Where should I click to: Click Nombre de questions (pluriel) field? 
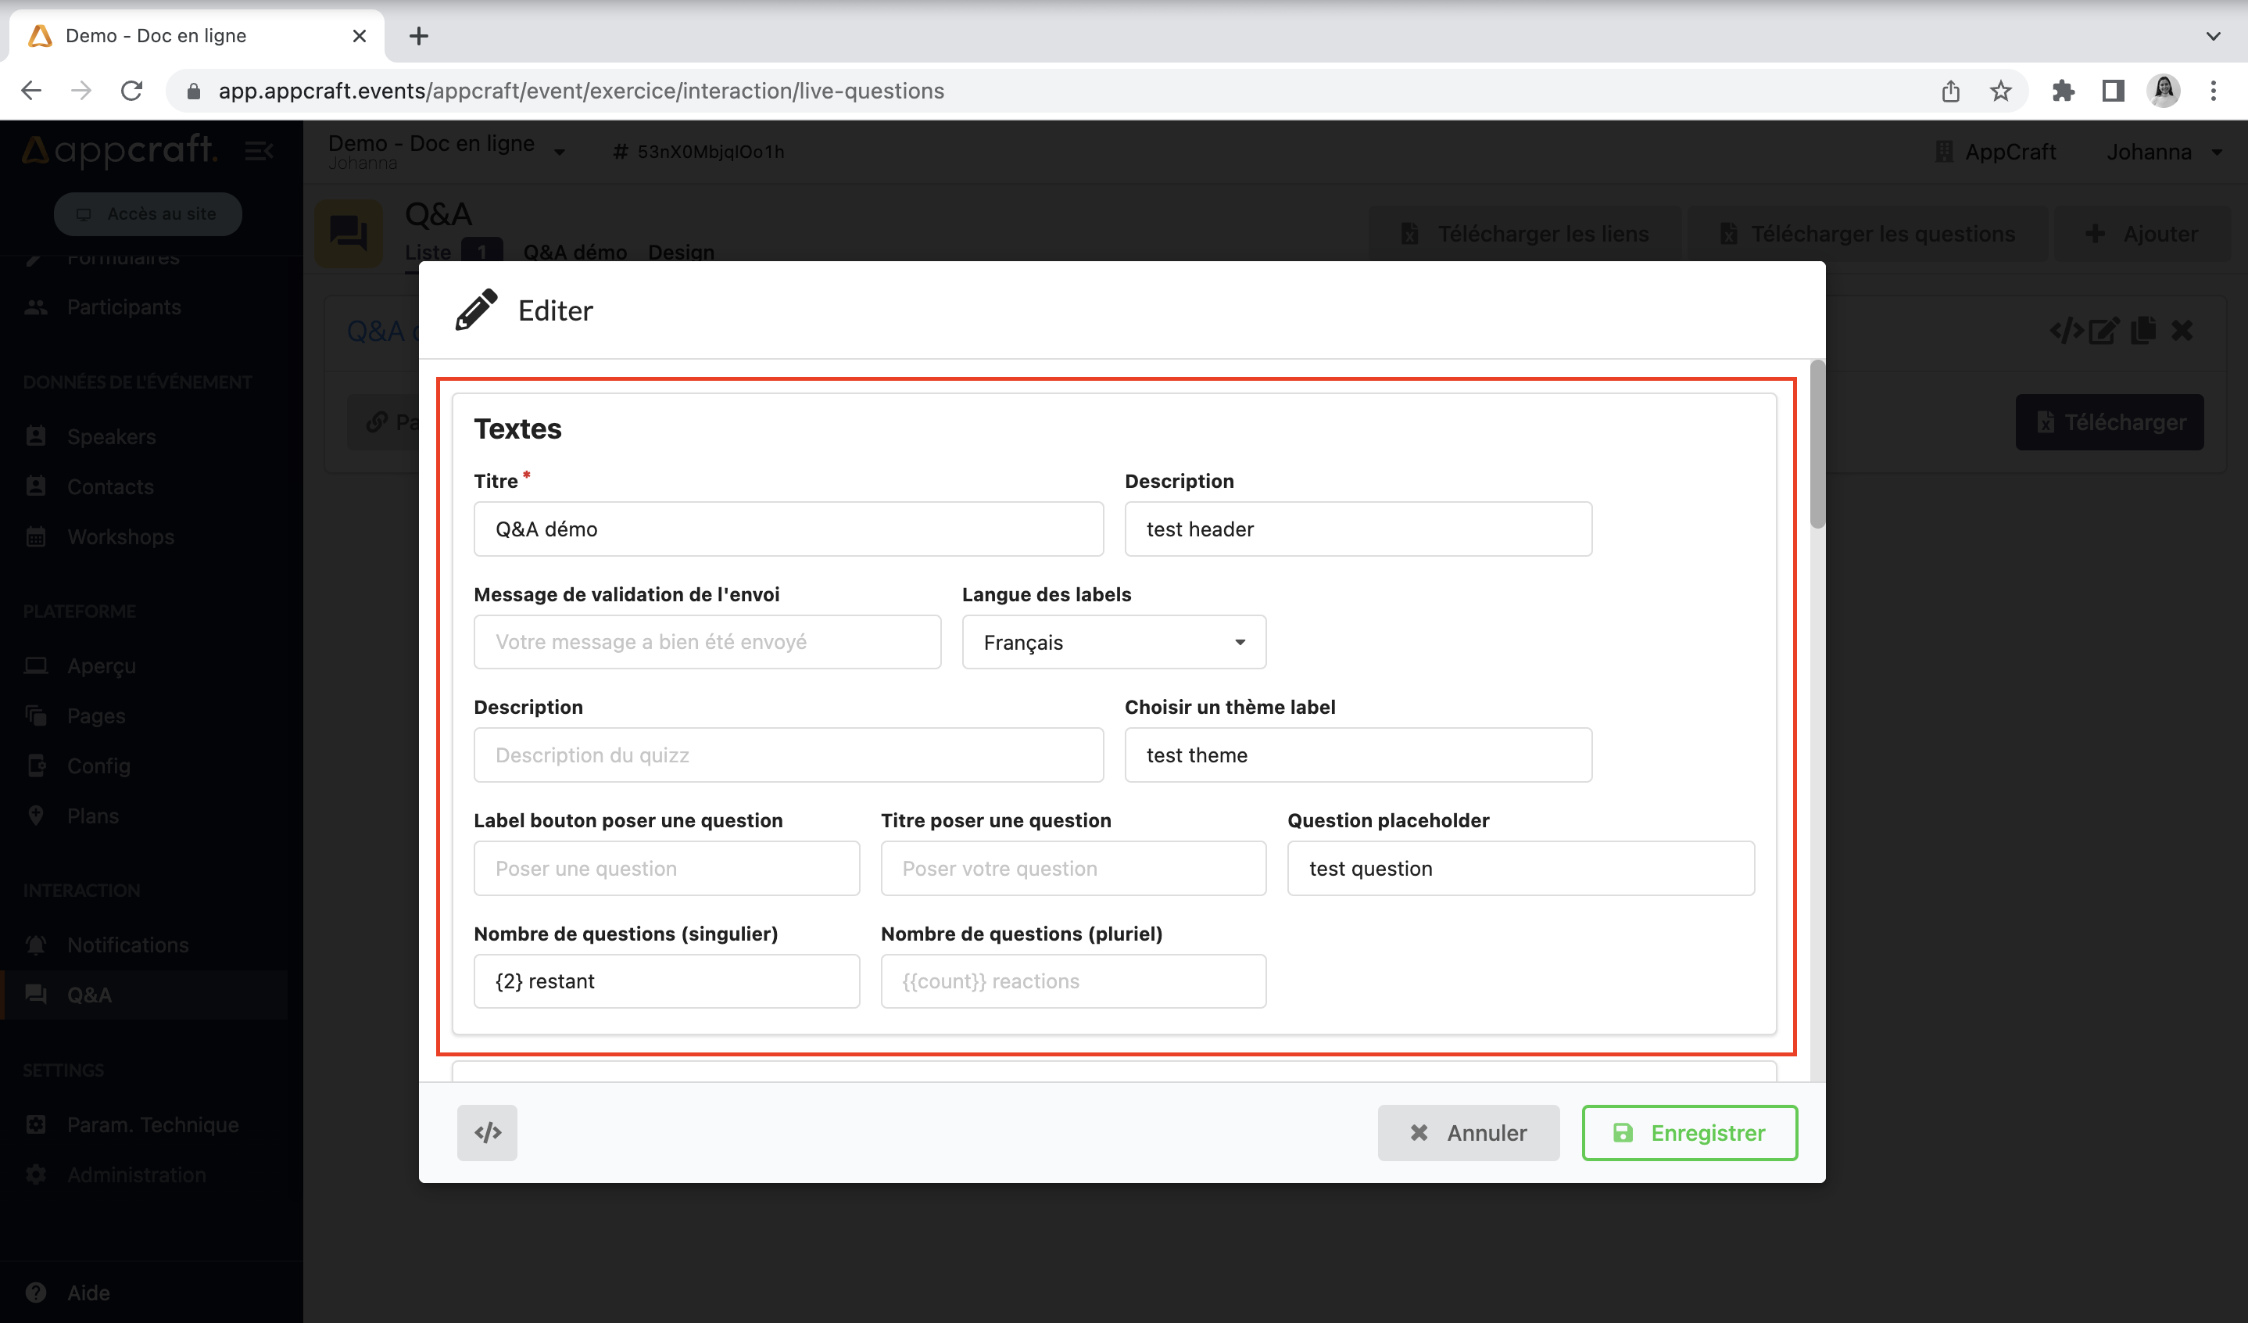[1073, 981]
